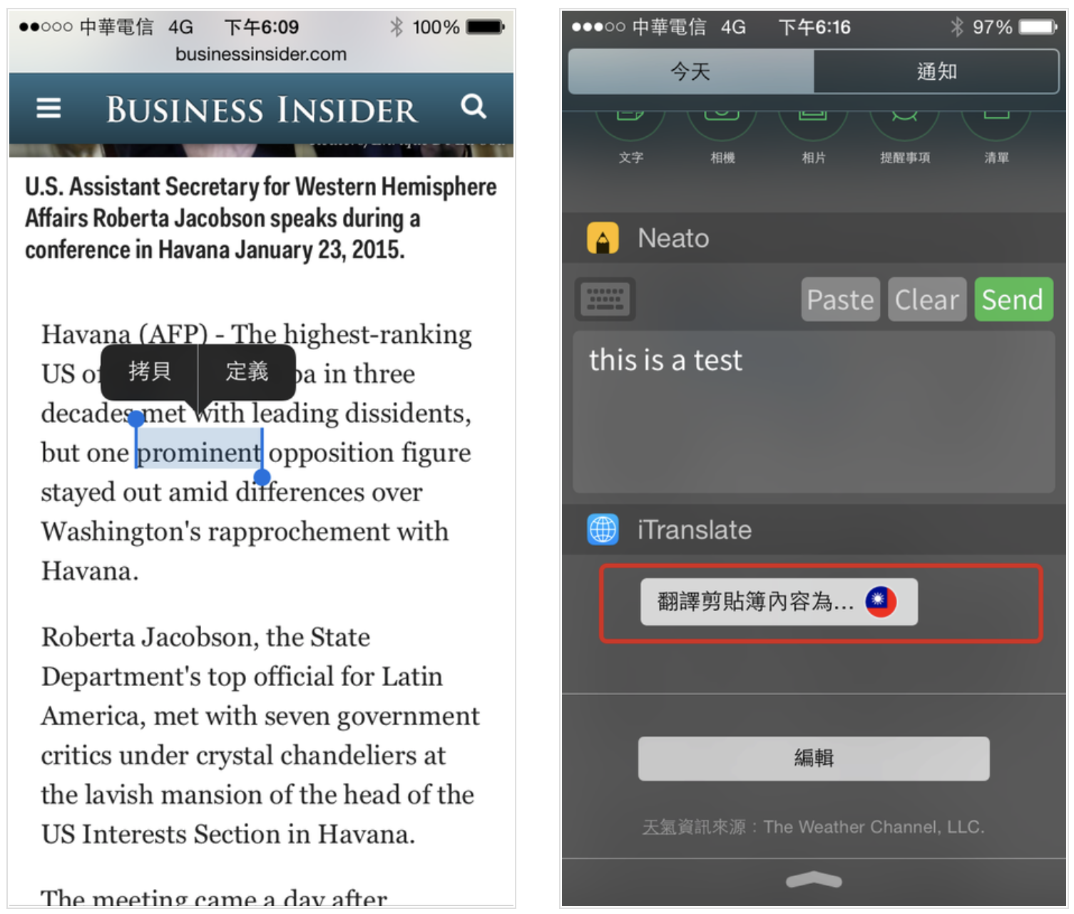Screen dimensions: 1074x914
Task: Tap the paragraph starting 'Roberta Jacobson, the State'
Action: pos(260,735)
